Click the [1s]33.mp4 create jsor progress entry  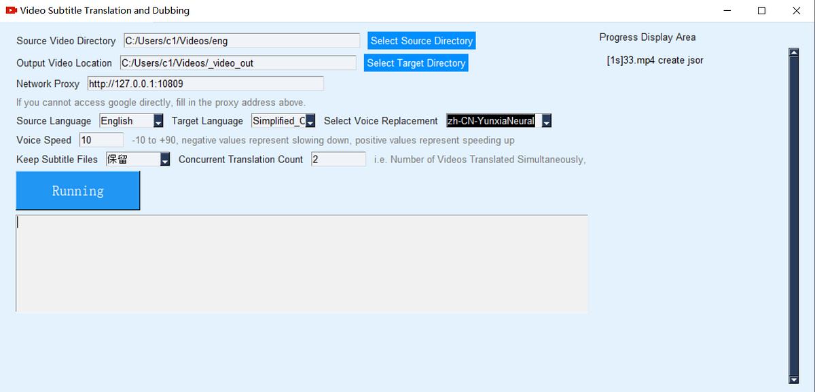click(x=654, y=60)
